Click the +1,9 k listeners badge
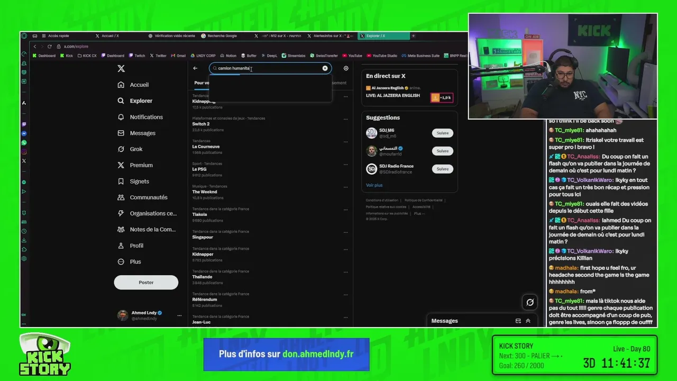Screen dimensions: 677x381 442,97
